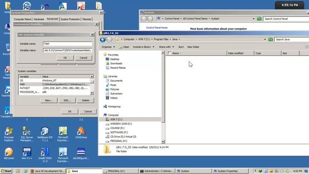Viewport: 309px width, 174px height.
Task: Click Program Files breadcrumb segment
Action: tap(161, 39)
